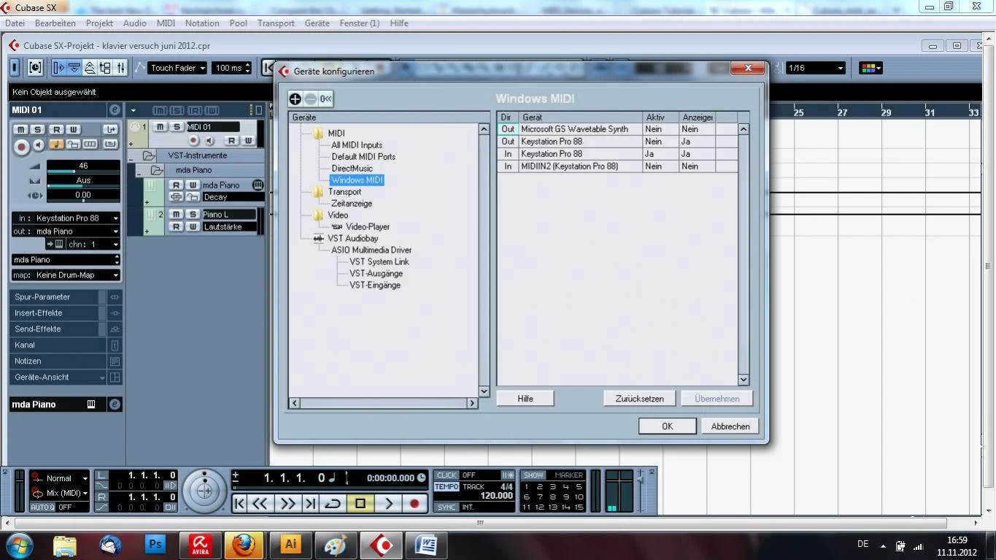Viewport: 996px width, 560px height.
Task: Solo the Piano L track
Action: tap(193, 215)
